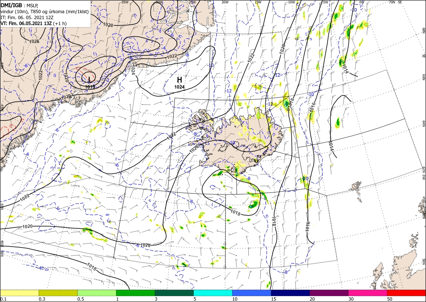Click the "1013" value below the L marker

(x=90, y=87)
